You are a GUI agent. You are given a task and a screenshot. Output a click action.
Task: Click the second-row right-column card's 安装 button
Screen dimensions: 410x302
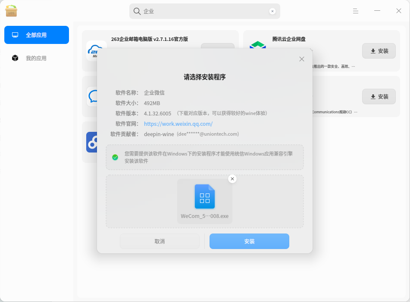379,97
